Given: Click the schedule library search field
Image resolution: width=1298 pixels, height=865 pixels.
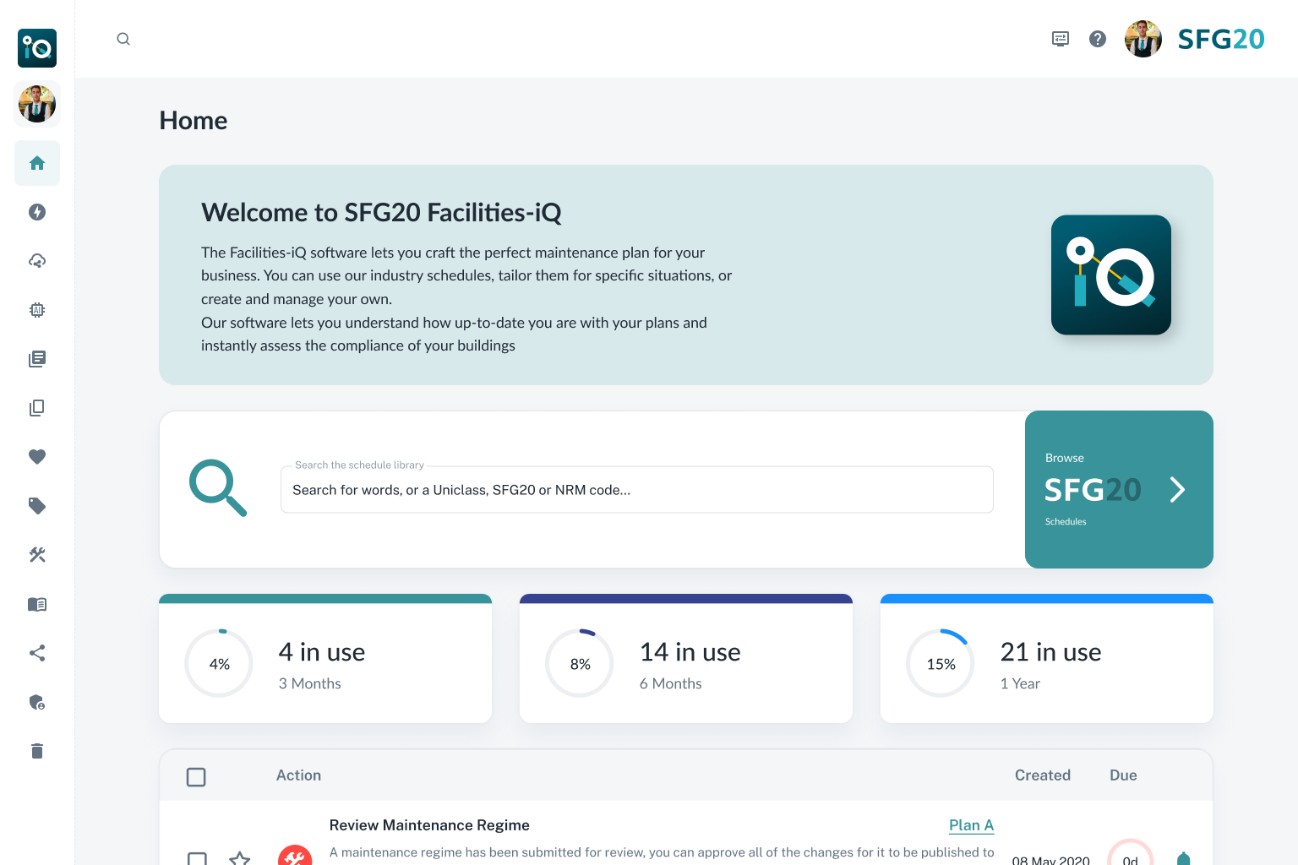Looking at the screenshot, I should (636, 490).
